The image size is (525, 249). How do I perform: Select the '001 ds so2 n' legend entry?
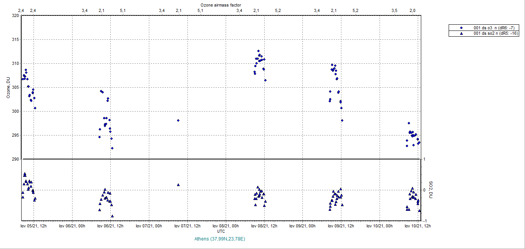(495, 34)
